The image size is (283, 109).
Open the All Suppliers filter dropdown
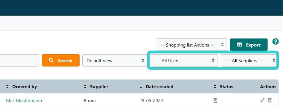click(249, 60)
